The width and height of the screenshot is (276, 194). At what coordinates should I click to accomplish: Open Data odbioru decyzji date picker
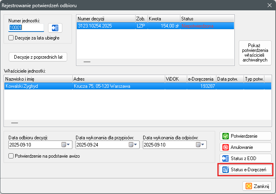(66, 145)
